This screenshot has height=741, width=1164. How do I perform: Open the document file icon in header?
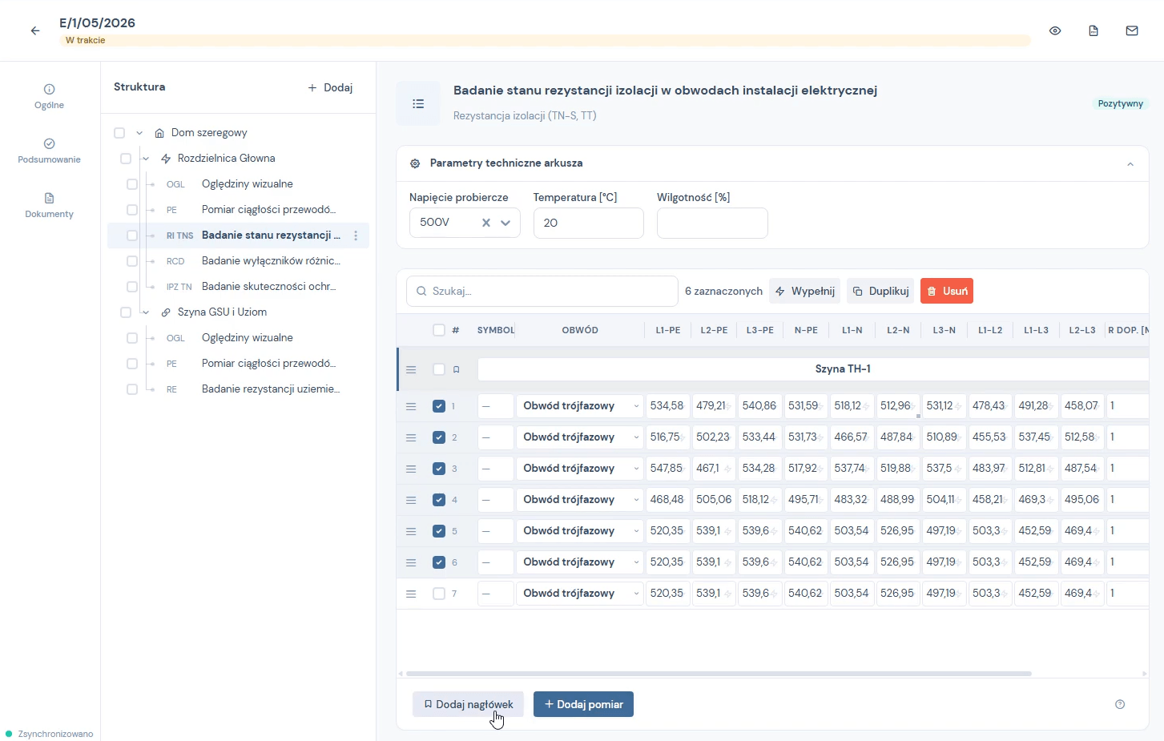click(x=1094, y=30)
